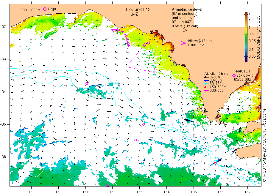Click the red 150-300m legend arrow

[x=207, y=87]
